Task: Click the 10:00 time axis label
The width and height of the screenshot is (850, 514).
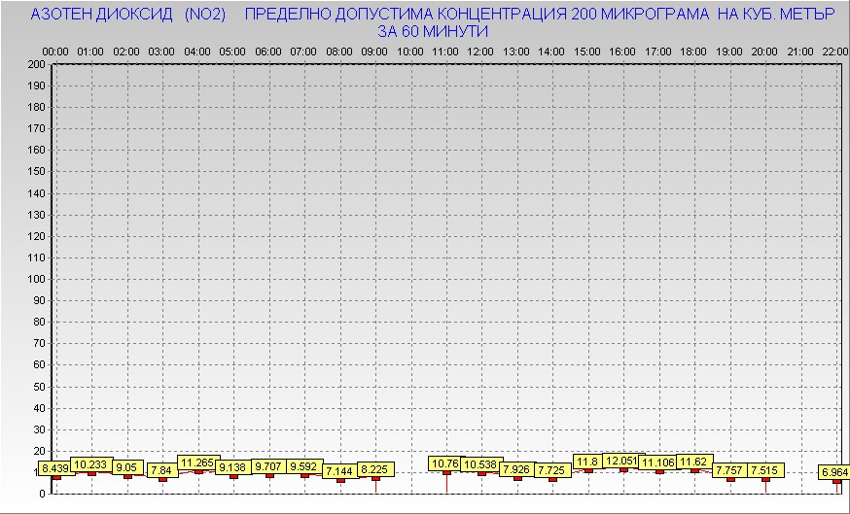Action: [410, 51]
